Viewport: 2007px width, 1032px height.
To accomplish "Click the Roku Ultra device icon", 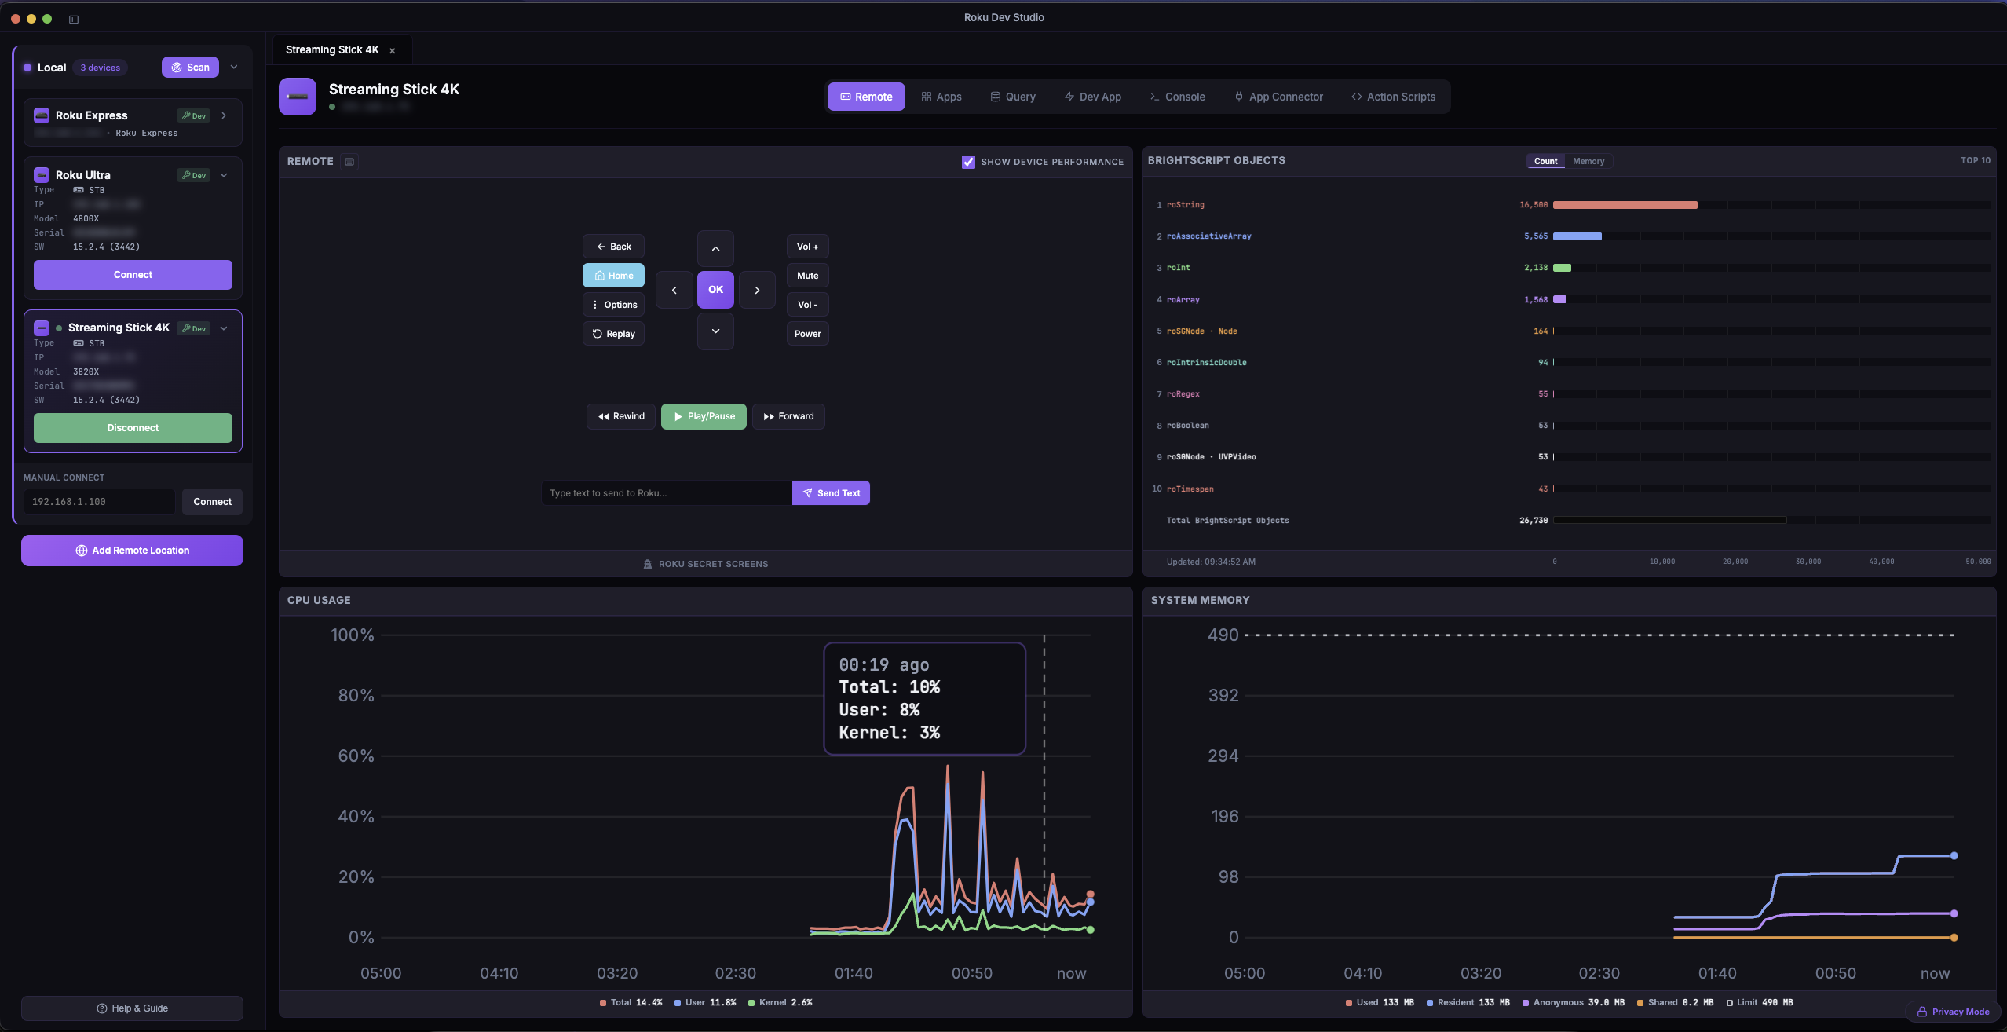I will point(42,175).
